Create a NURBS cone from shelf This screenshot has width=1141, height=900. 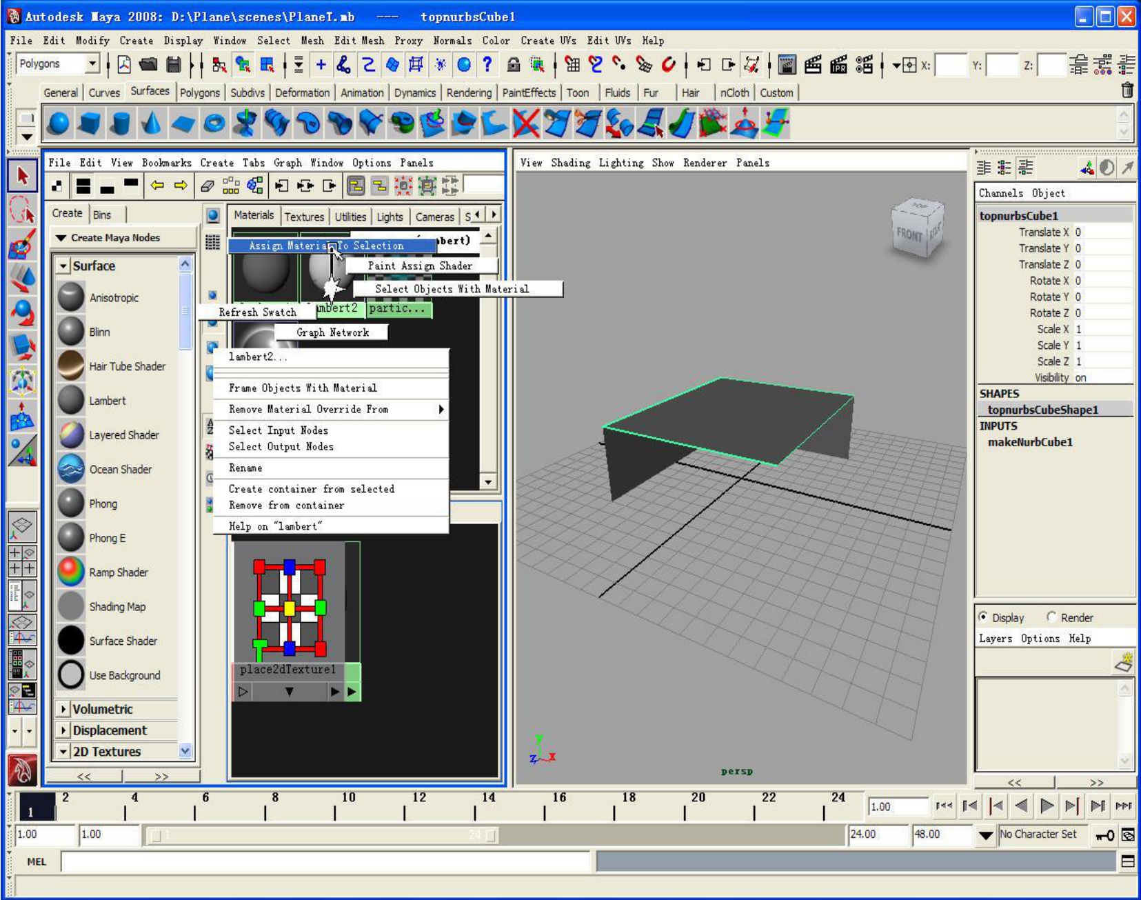(152, 124)
